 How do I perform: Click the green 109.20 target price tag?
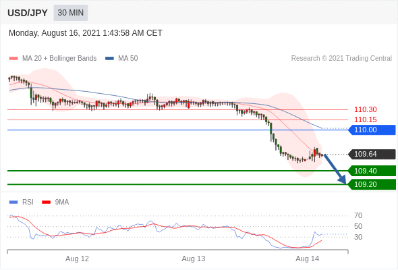[372, 184]
